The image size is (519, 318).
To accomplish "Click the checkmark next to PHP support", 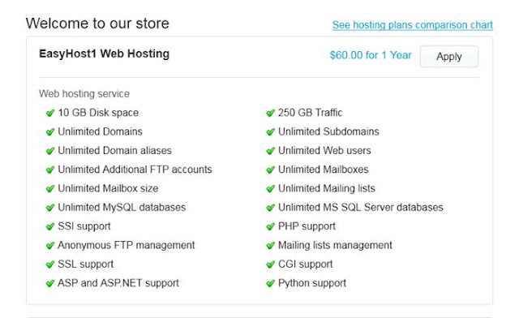I will tap(270, 226).
